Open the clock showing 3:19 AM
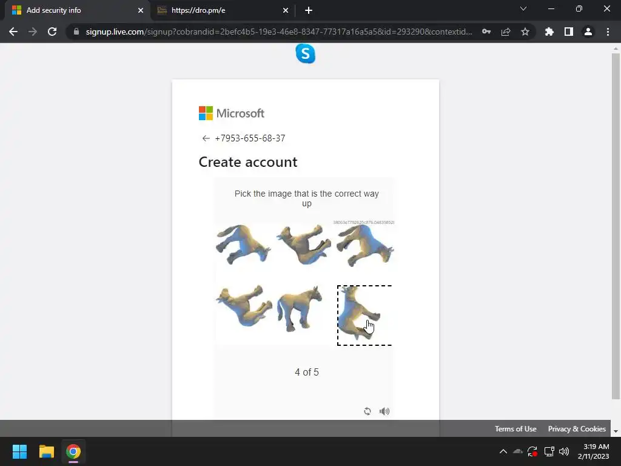The height and width of the screenshot is (466, 621). point(593,451)
